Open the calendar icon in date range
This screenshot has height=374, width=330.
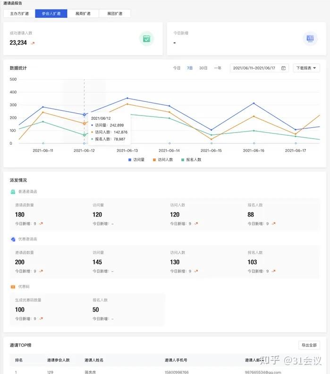[283, 68]
